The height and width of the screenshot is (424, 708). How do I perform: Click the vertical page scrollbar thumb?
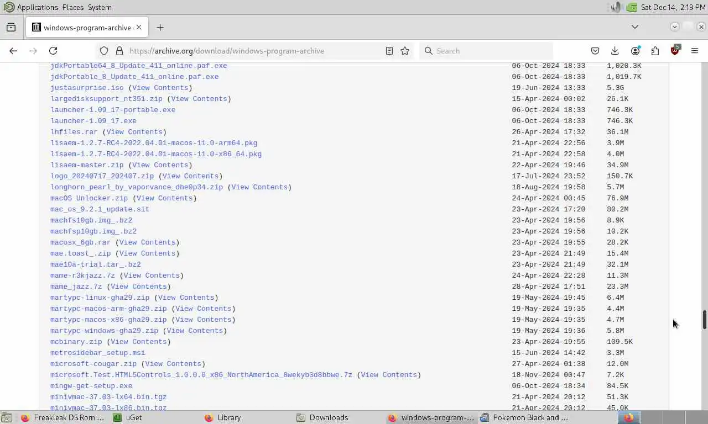pos(704,320)
